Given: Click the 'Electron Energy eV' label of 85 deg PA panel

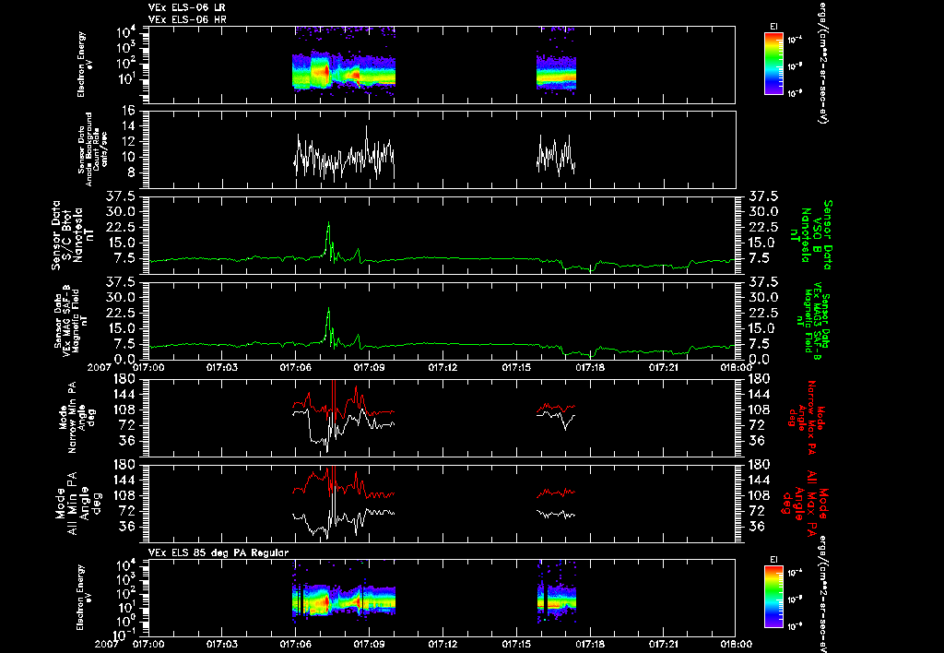Looking at the screenshot, I should click(x=82, y=598).
